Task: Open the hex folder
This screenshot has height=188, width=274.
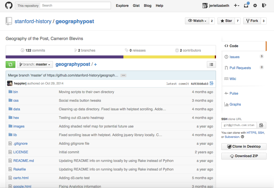Action: tap(16, 118)
